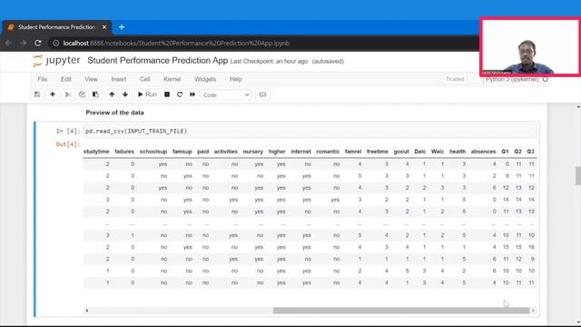Screen dimensions: 581x327
Task: Run the selected cell
Action: pyautogui.click(x=147, y=94)
